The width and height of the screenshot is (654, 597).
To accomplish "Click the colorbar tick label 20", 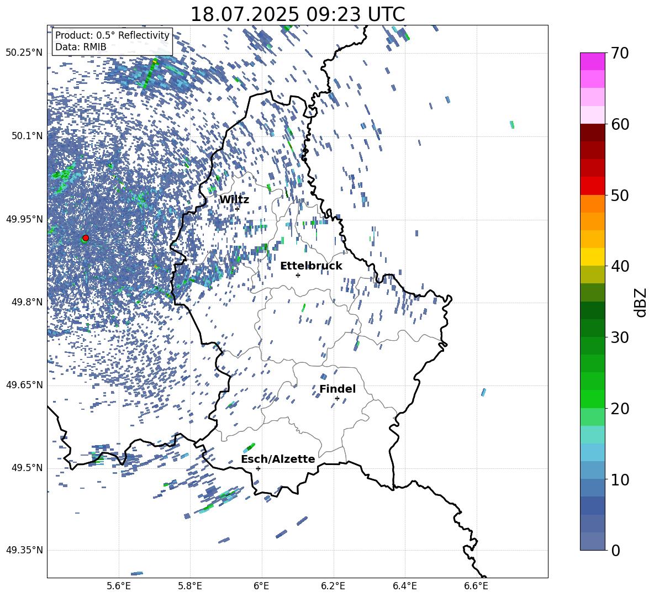I will tap(620, 409).
